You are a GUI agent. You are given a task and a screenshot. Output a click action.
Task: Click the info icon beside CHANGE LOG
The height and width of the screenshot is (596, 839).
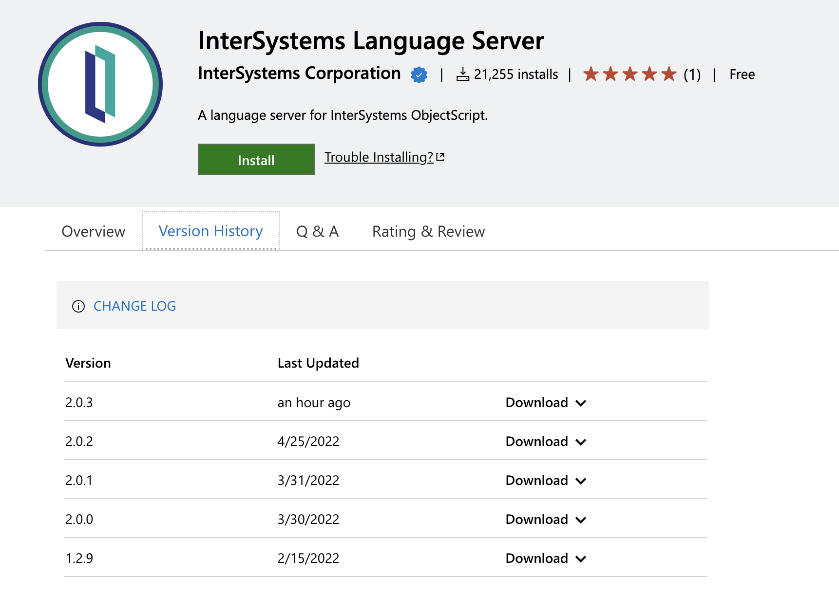click(78, 306)
